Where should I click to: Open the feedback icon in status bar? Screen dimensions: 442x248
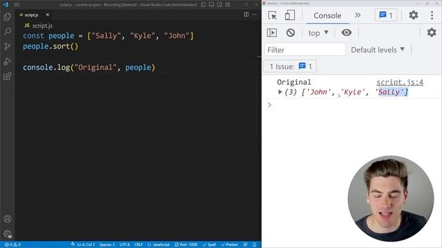[245, 245]
